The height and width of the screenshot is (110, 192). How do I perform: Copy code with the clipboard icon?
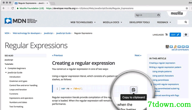click(x=133, y=90)
